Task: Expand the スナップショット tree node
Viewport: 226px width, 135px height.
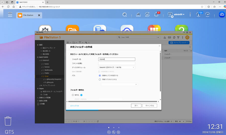Action: point(40,86)
